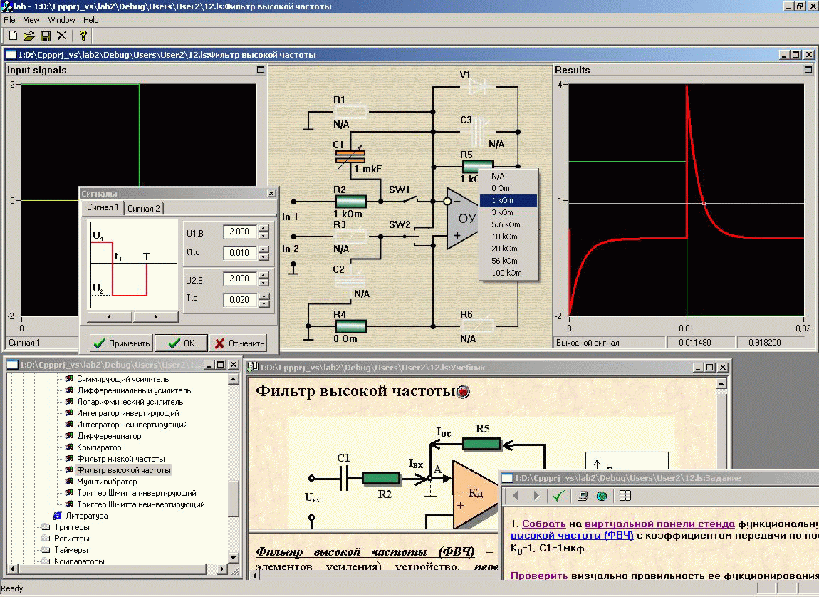Viewport: 819px width, 597px height.
Task: Click resistor R2 component in the schematic
Action: click(350, 201)
